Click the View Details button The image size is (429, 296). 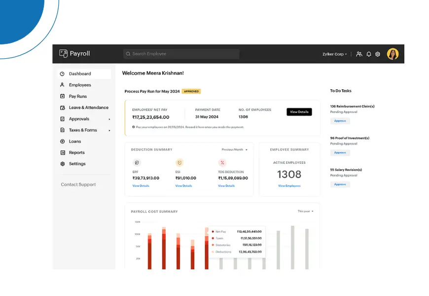tap(299, 111)
